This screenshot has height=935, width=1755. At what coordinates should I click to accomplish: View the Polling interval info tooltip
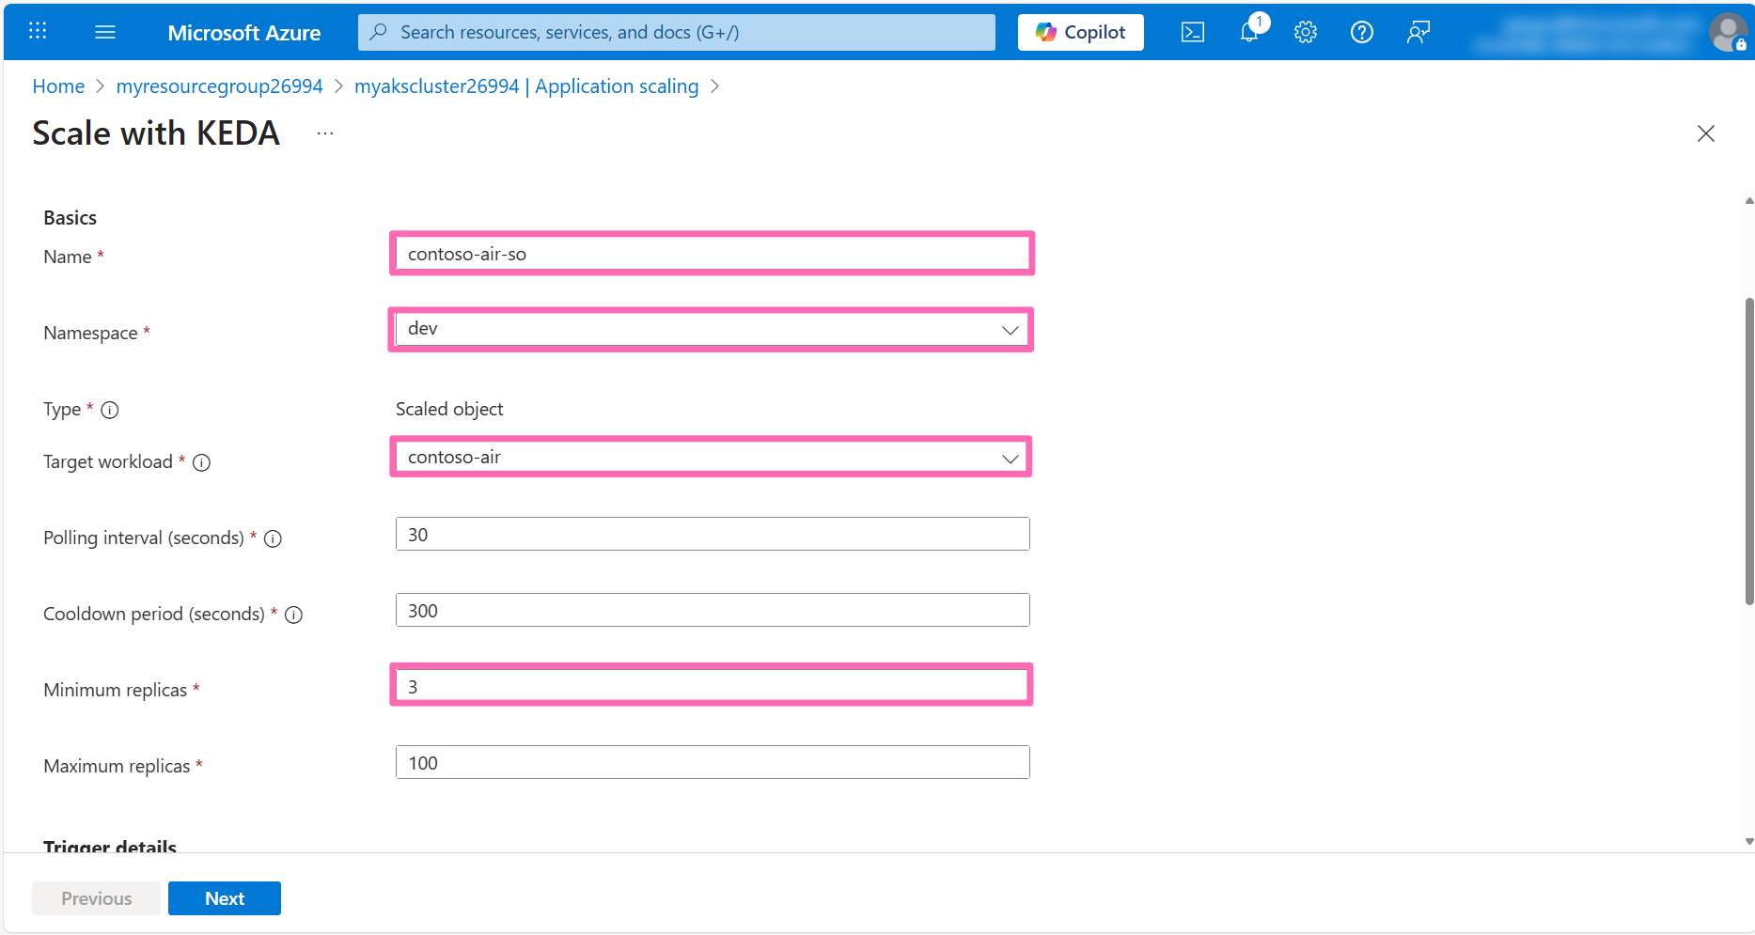coord(273,538)
